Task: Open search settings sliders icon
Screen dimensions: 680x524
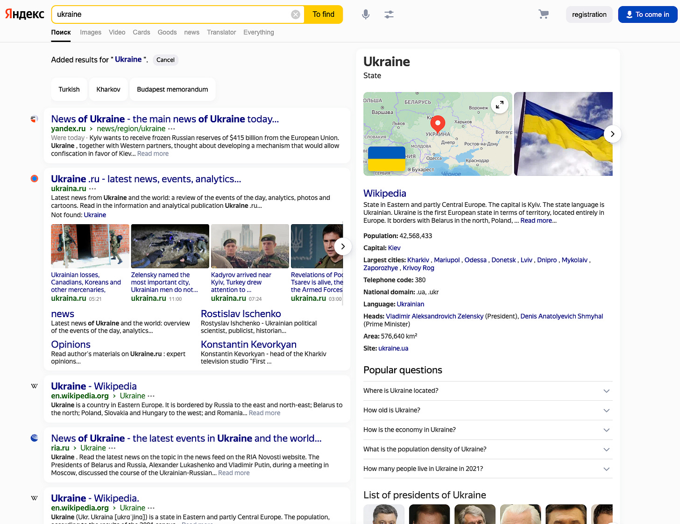Action: (389, 14)
